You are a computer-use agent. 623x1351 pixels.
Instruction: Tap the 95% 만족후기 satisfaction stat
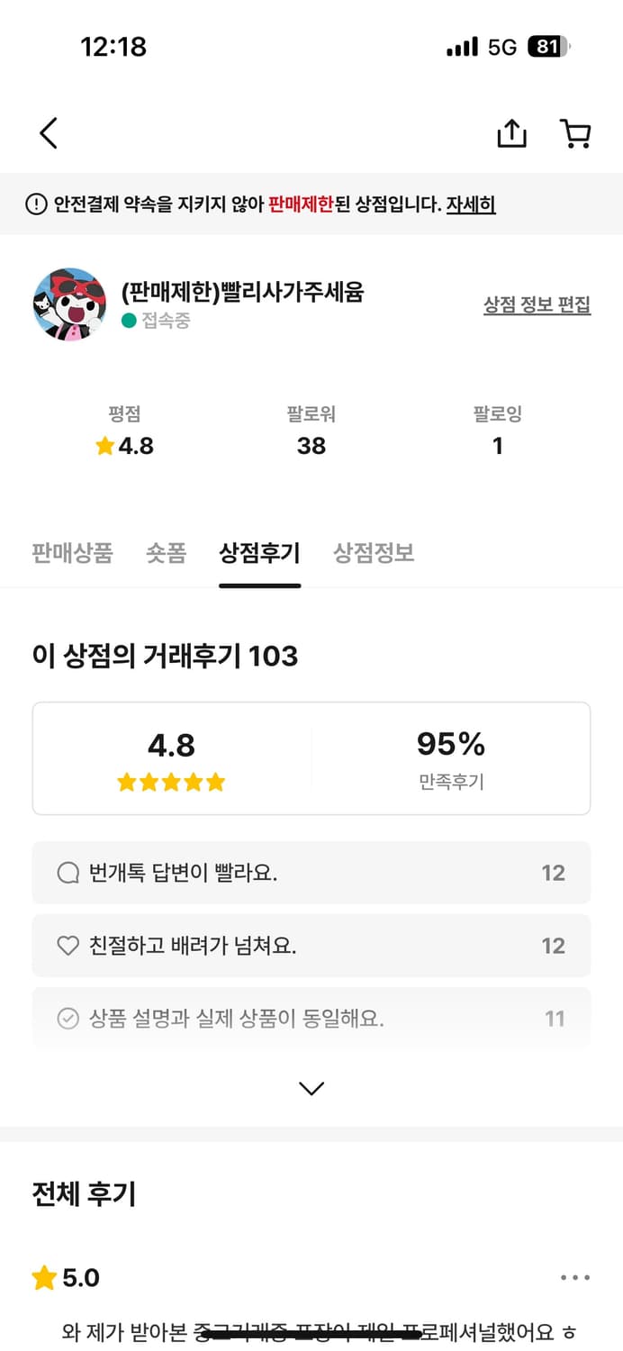pos(450,757)
